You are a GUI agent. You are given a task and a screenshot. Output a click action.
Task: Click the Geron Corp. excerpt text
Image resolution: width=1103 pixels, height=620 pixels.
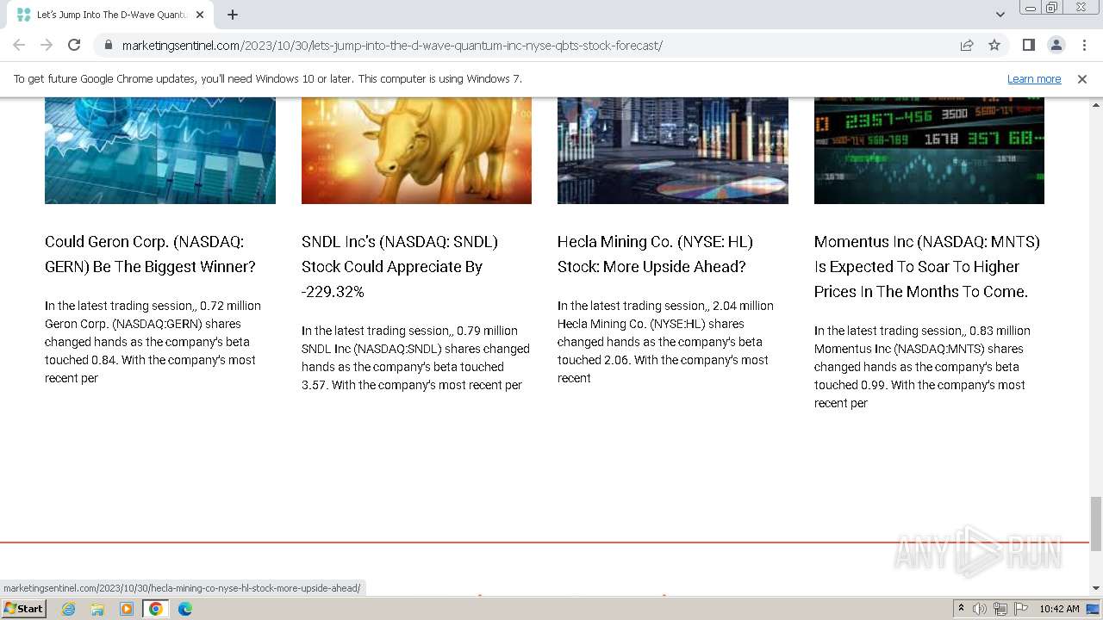coord(153,342)
